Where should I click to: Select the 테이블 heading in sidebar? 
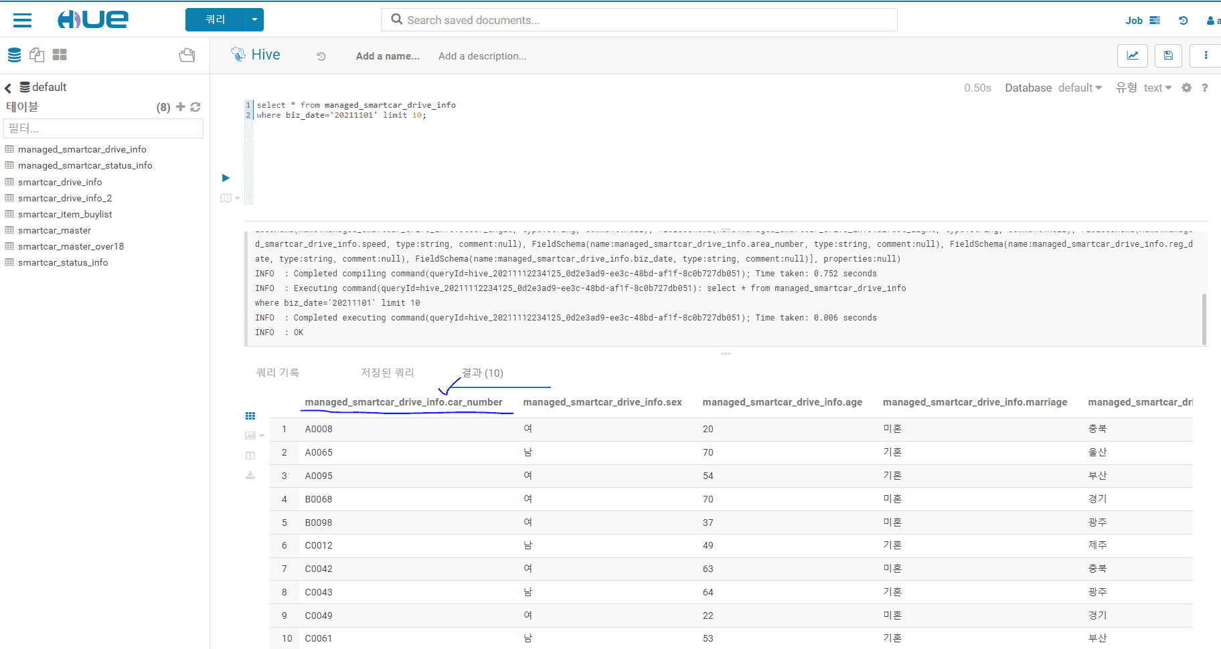tap(23, 106)
